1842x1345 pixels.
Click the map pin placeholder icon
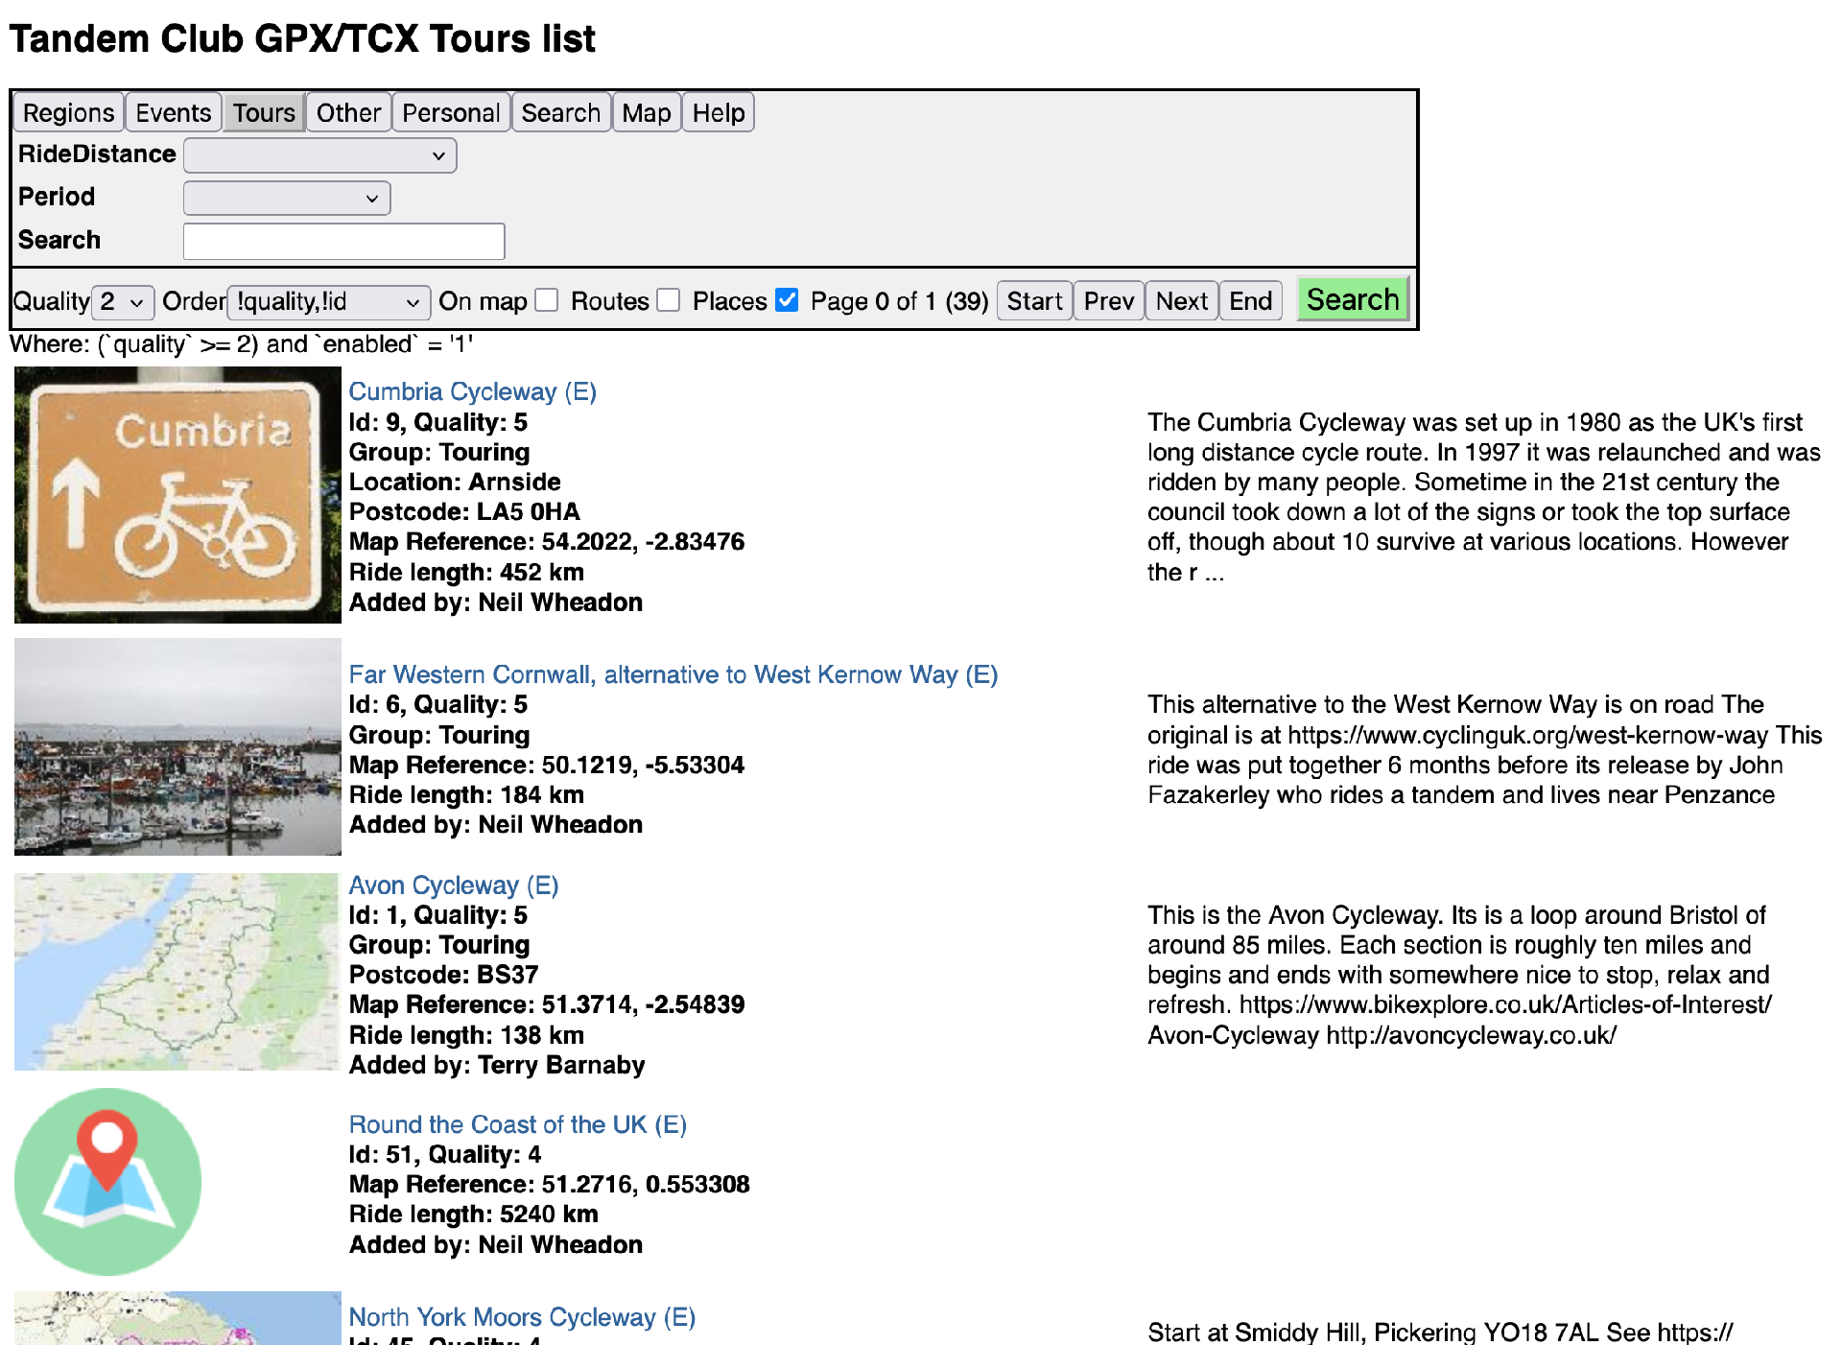(x=107, y=1181)
